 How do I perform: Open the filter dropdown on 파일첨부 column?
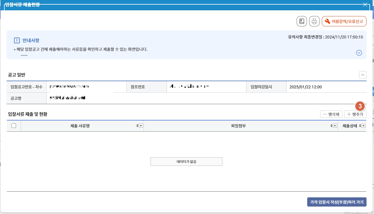point(335,125)
